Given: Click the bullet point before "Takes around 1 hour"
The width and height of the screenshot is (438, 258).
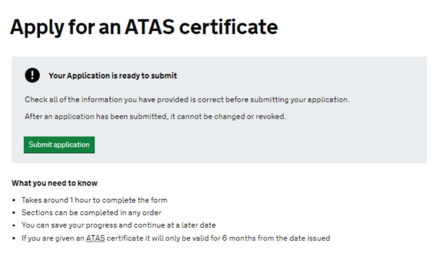Looking at the screenshot, I should (x=14, y=200).
